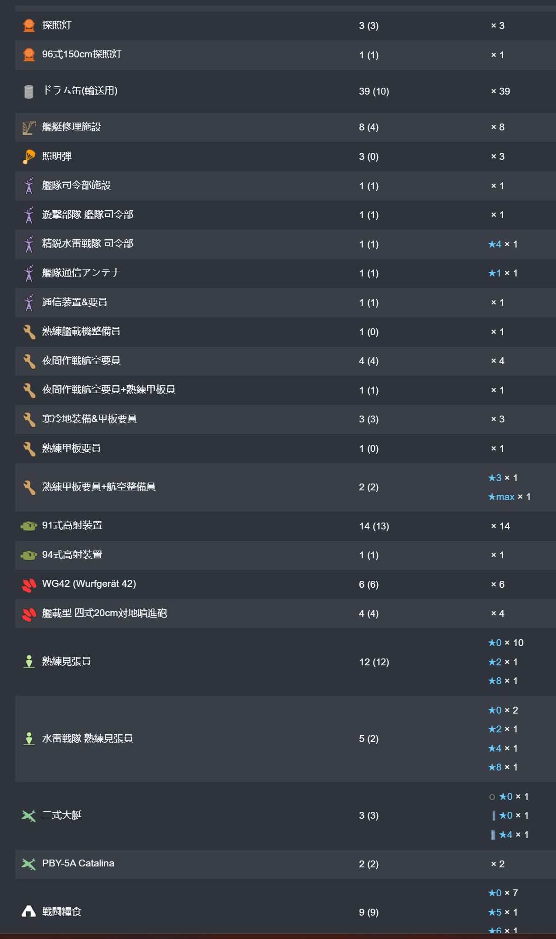Select the 96式150cm探照灯 item name
This screenshot has width=556, height=939.
click(x=81, y=54)
